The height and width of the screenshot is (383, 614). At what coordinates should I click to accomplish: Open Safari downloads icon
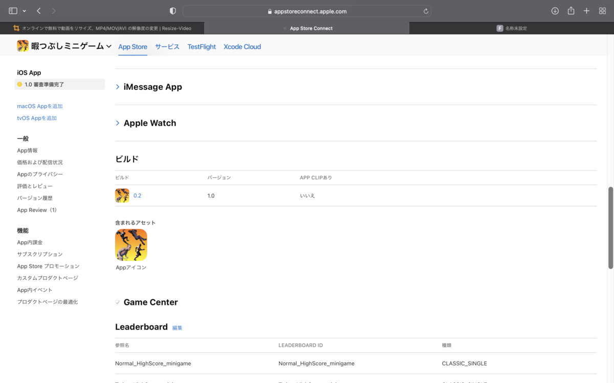click(555, 11)
